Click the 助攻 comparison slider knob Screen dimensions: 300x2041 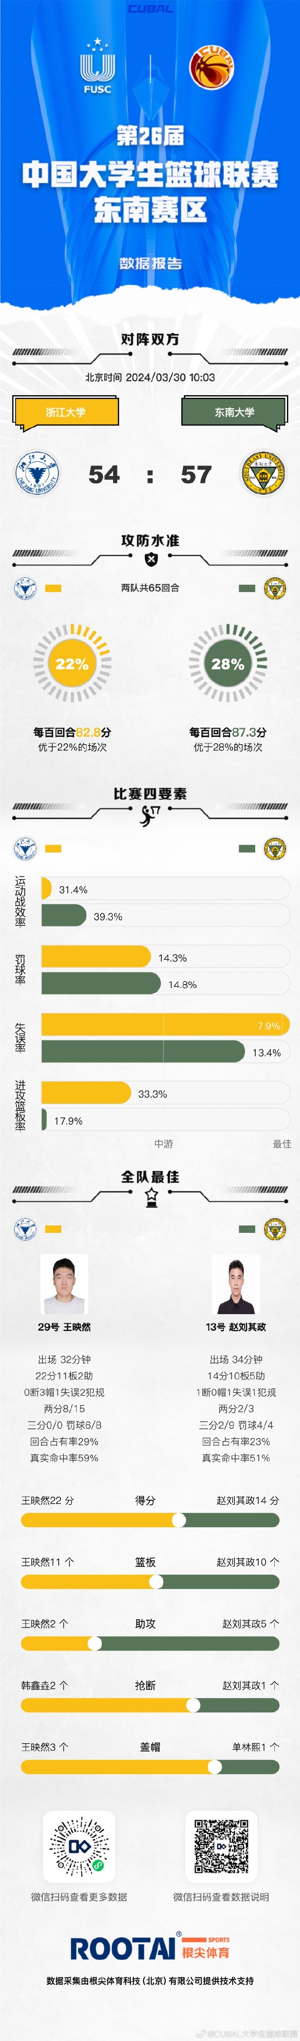tap(95, 1643)
